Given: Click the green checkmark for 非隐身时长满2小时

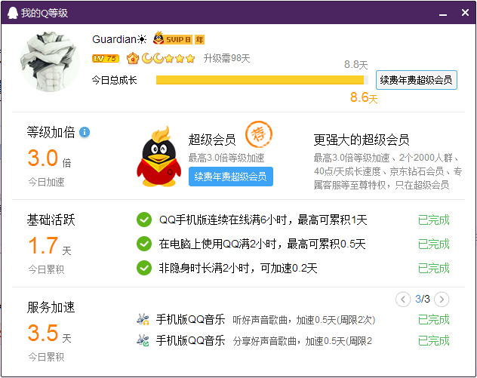Looking at the screenshot, I should (x=144, y=268).
